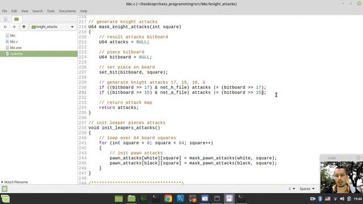Open the orange software app taskbar icon
Image resolution: width=363 pixels, height=204 pixels.
[x=193, y=199]
